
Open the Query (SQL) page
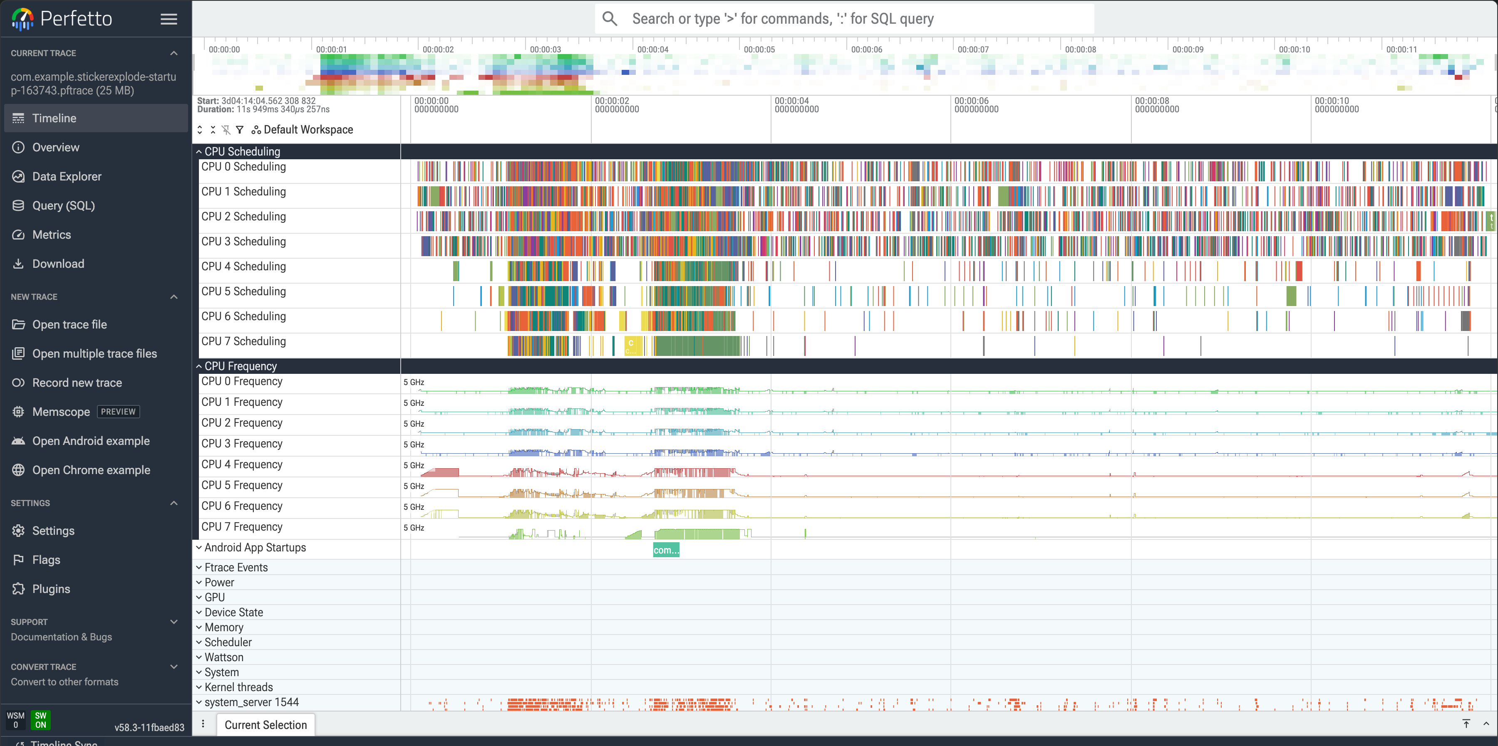(x=96, y=205)
